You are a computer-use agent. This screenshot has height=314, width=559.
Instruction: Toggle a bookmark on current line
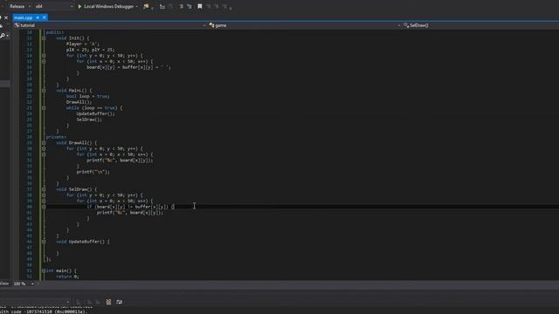pyautogui.click(x=200, y=6)
